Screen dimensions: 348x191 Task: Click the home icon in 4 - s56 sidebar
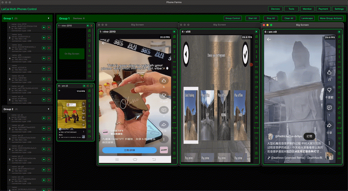(256, 37)
